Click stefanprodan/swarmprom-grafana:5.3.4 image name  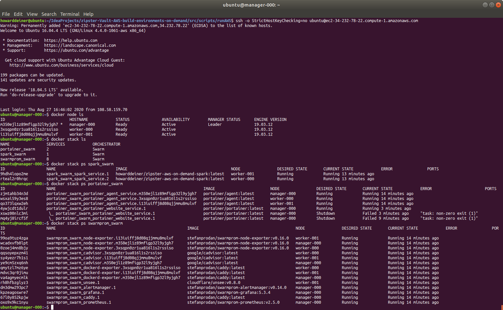click(x=229, y=293)
